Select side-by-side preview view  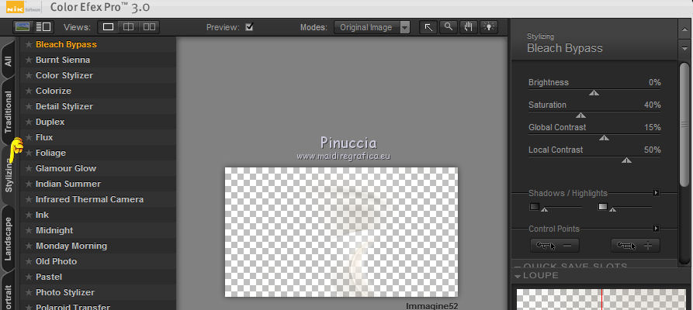149,27
